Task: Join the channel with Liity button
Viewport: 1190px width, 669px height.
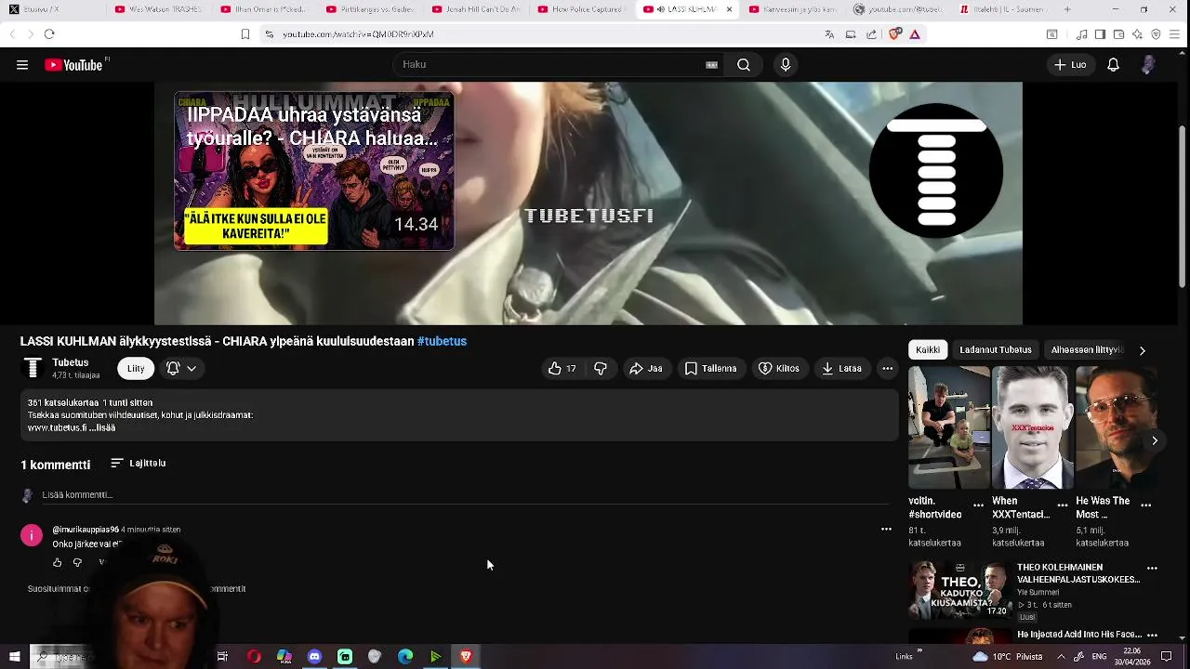Action: tap(136, 369)
